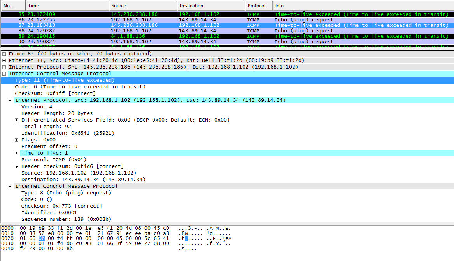The width and height of the screenshot is (454, 261).
Task: Click highlighted 0b byte in hex pane
Action: pos(41,238)
